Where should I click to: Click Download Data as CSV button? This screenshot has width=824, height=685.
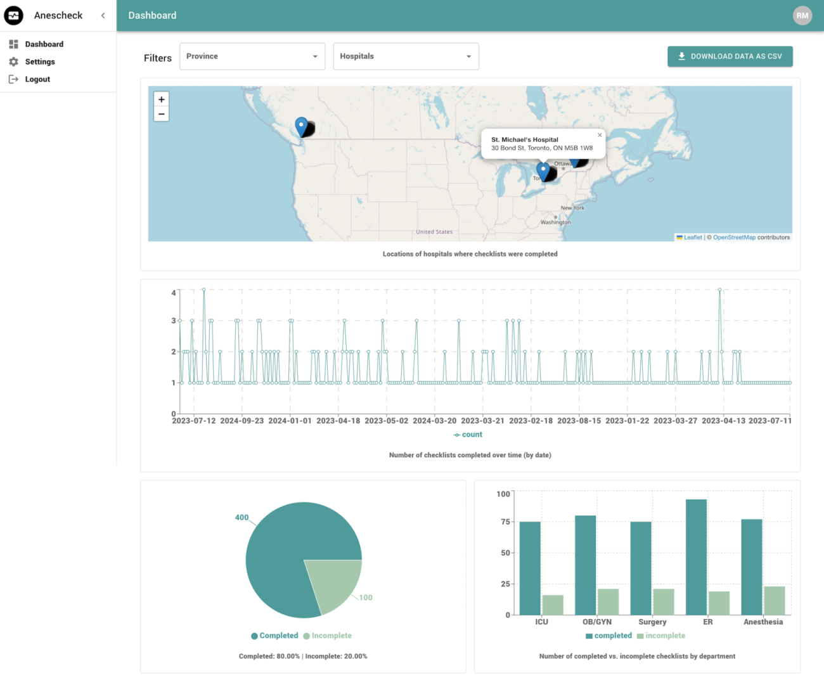click(x=730, y=56)
